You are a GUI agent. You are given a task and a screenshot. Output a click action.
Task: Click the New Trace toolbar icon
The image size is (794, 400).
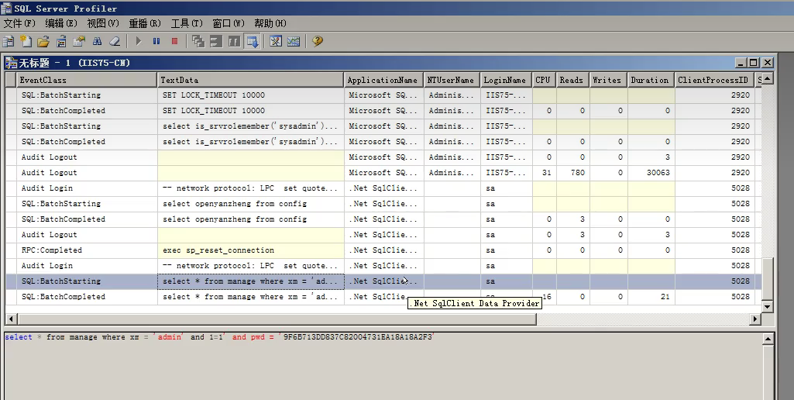(8, 41)
